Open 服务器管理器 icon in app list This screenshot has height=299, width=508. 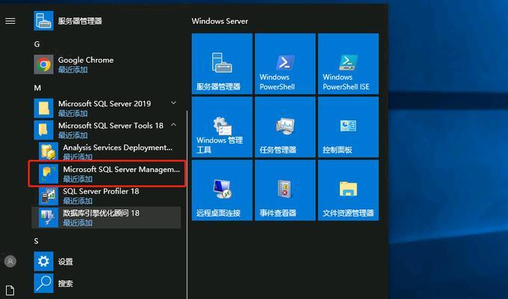[x=44, y=21]
